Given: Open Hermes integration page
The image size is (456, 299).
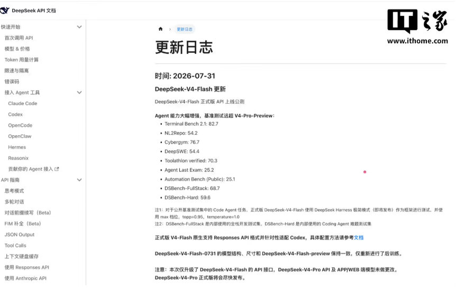Looking at the screenshot, I should (17, 147).
